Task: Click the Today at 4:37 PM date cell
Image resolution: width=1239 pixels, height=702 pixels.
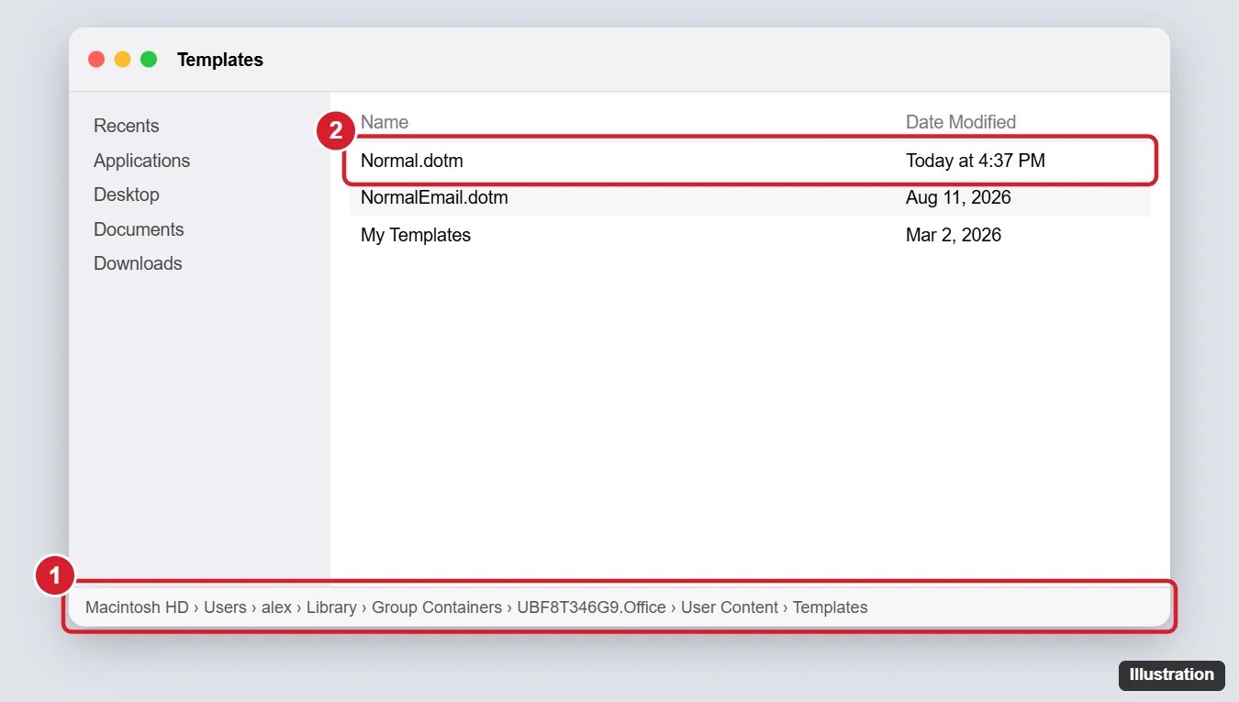Action: pyautogui.click(x=976, y=161)
